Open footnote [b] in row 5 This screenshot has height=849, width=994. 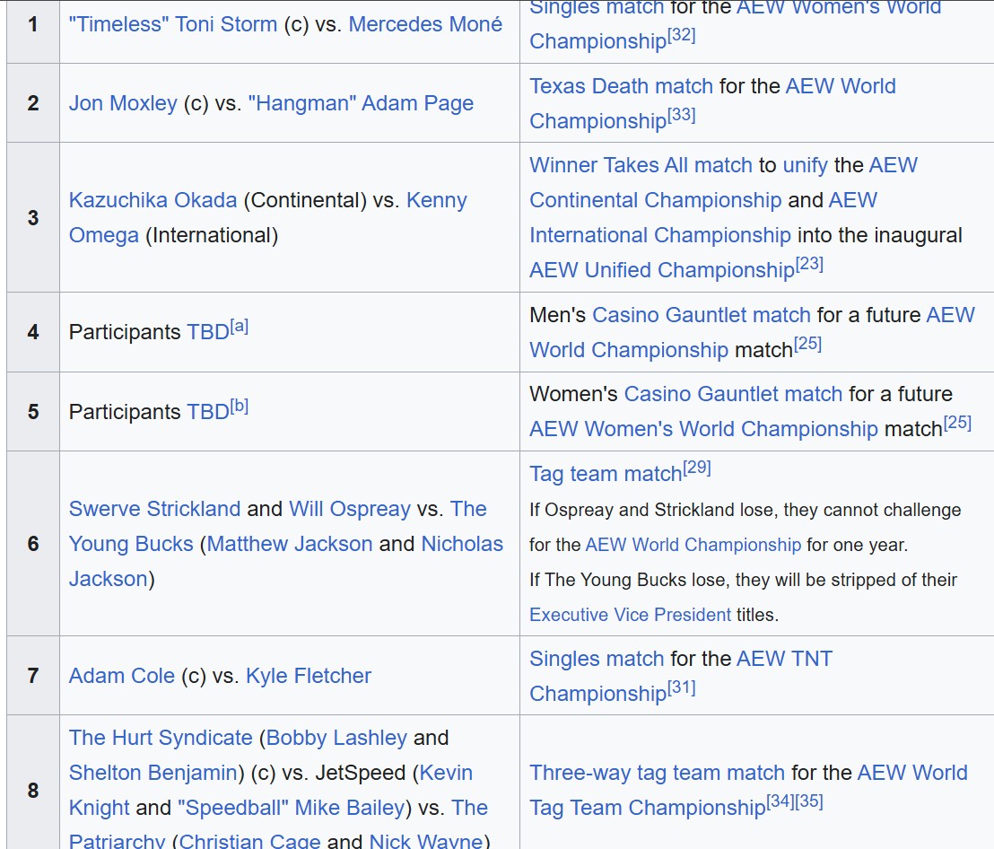(239, 407)
